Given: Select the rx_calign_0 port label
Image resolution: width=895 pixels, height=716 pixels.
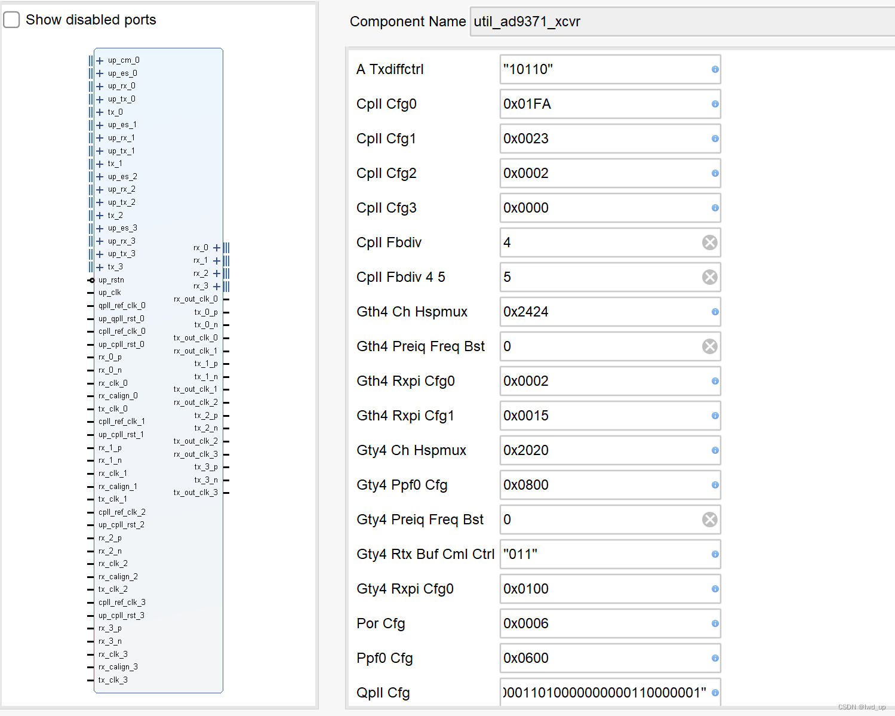Looking at the screenshot, I should click(x=118, y=396).
